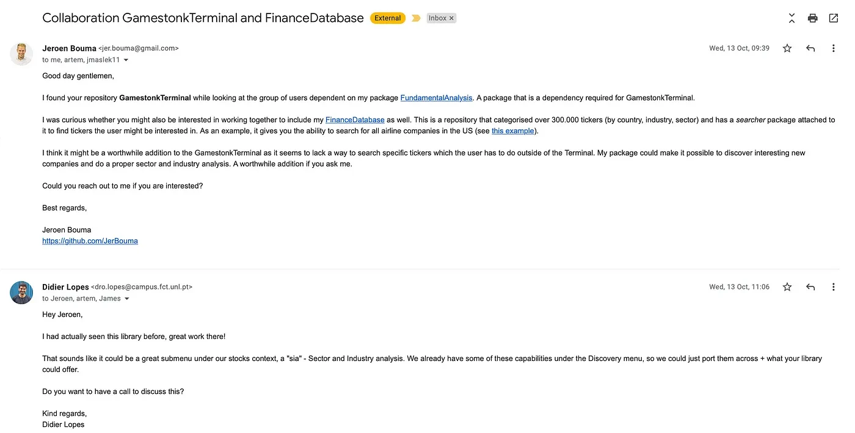Open more options for Didier's email
This screenshot has height=433, width=855.
pyautogui.click(x=833, y=287)
